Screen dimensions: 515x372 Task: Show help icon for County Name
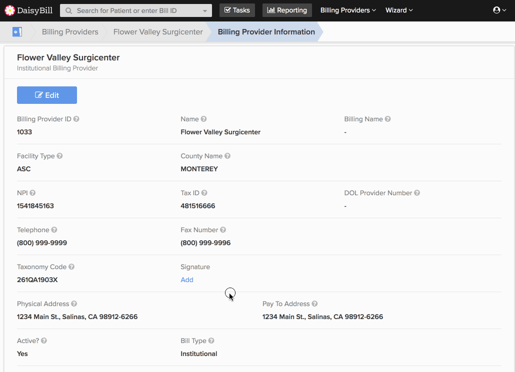(227, 156)
